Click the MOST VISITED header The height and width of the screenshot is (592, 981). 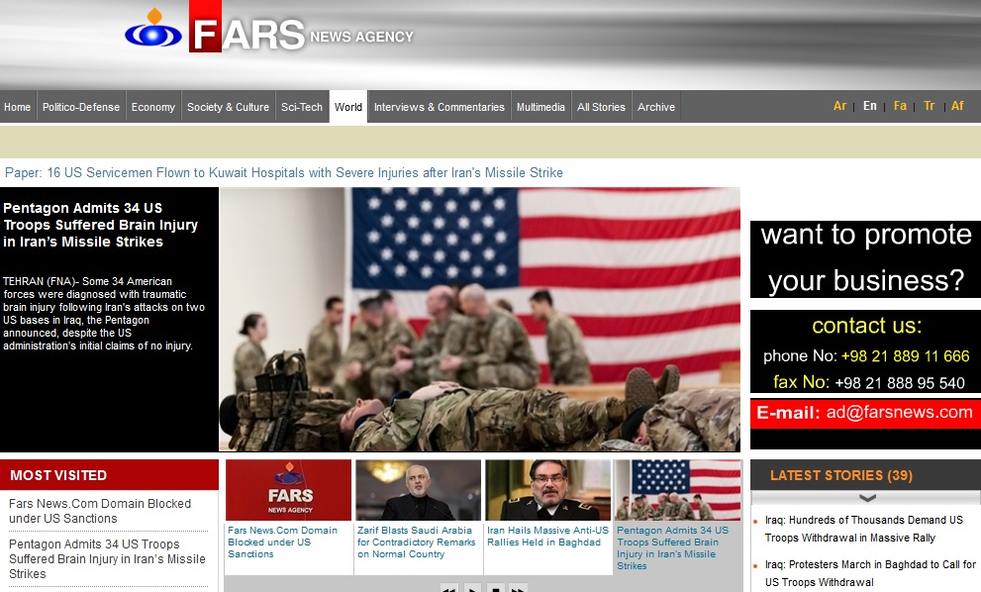click(x=109, y=475)
